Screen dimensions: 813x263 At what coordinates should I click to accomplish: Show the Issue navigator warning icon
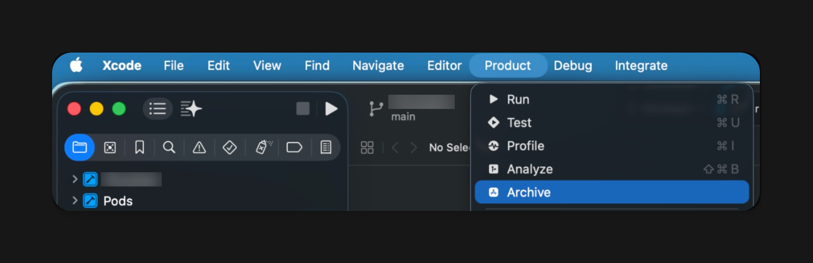click(x=199, y=147)
